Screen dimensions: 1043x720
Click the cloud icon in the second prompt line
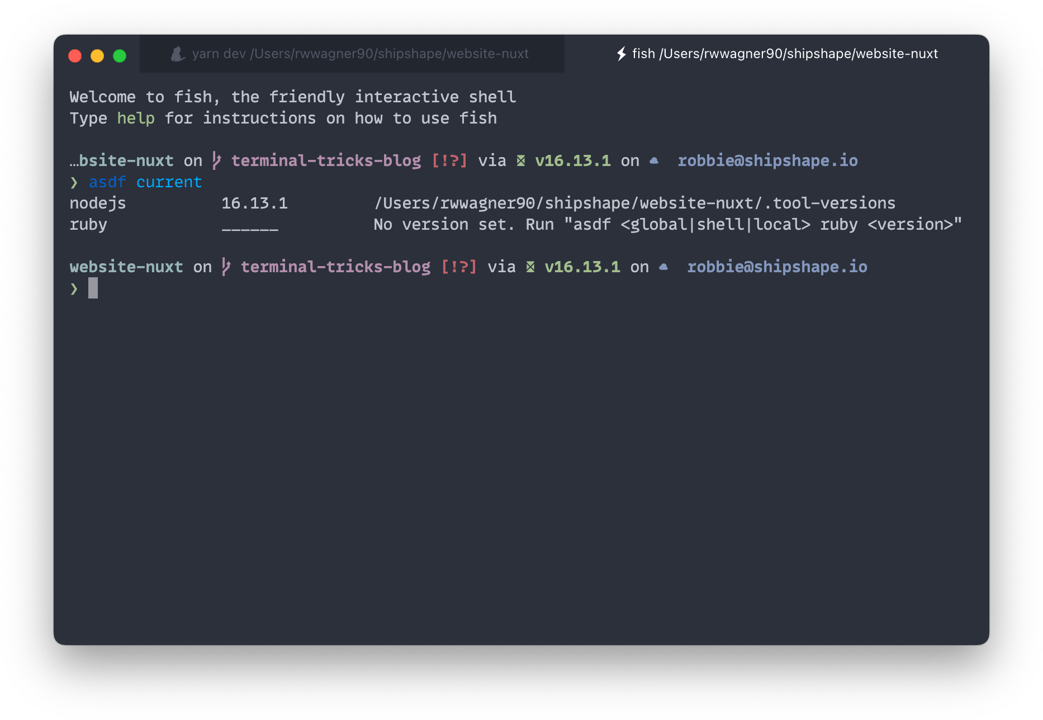click(663, 267)
